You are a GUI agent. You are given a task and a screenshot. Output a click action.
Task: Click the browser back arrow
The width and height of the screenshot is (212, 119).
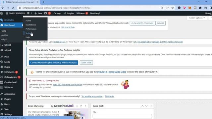3,8
